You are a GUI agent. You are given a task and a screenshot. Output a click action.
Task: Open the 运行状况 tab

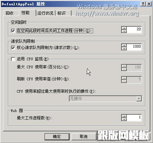pos(45,13)
